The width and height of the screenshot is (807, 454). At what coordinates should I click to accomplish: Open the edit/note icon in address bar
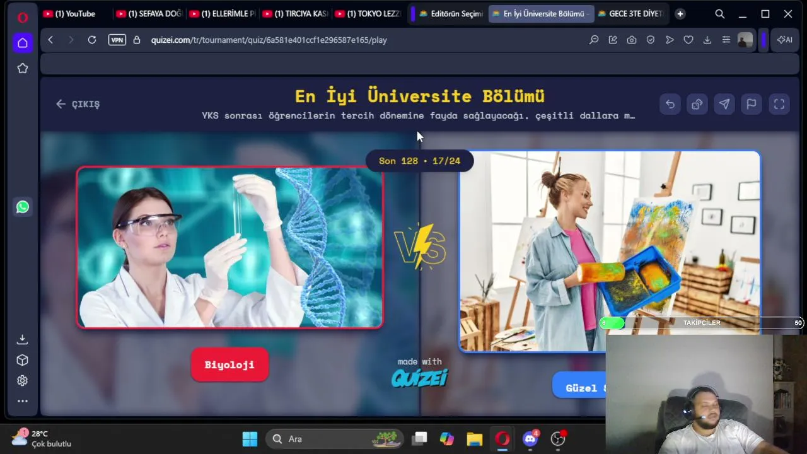(613, 40)
